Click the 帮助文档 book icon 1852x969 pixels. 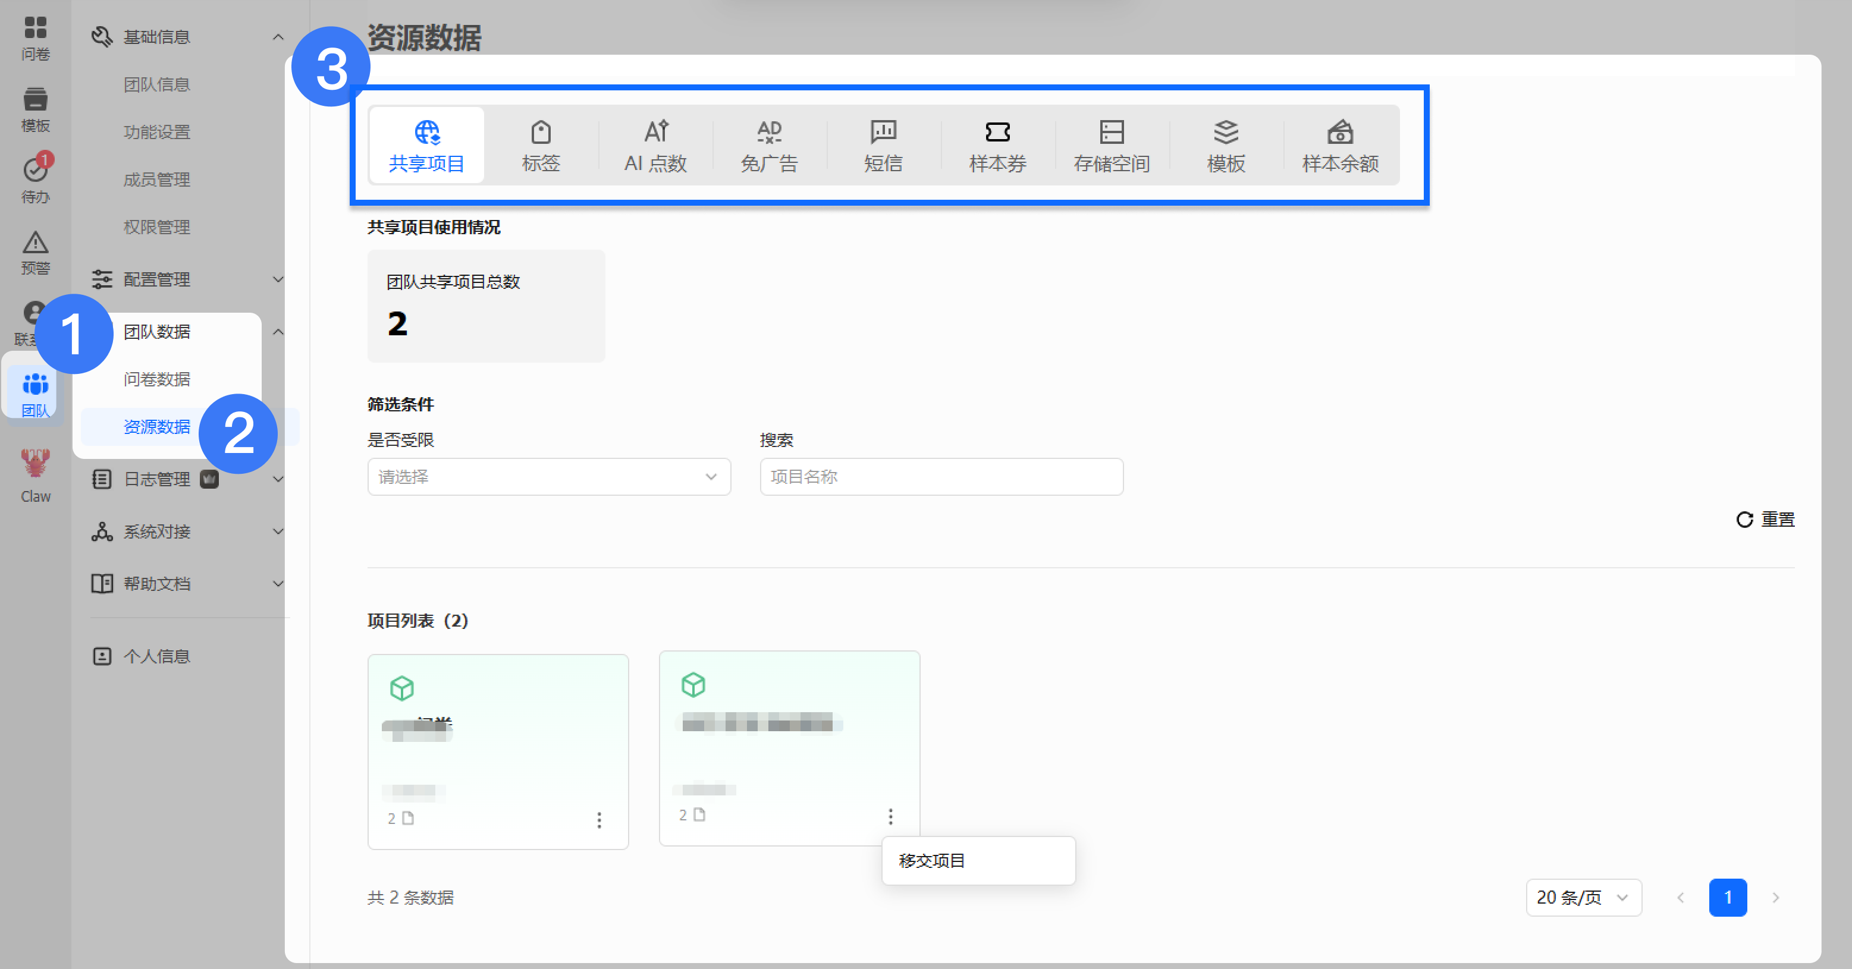coord(102,583)
